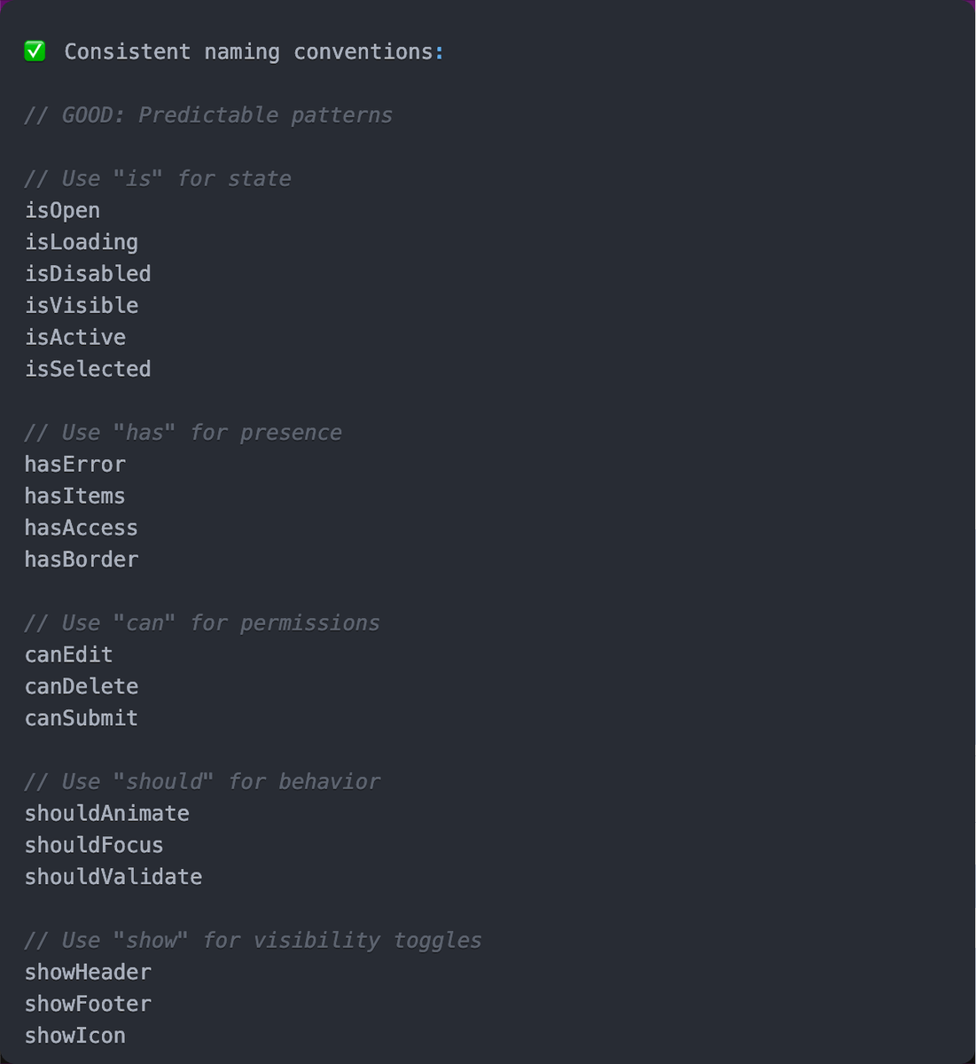Screen dimensions: 976x1064
Task: Click on shouldValidate text
Action: point(113,877)
